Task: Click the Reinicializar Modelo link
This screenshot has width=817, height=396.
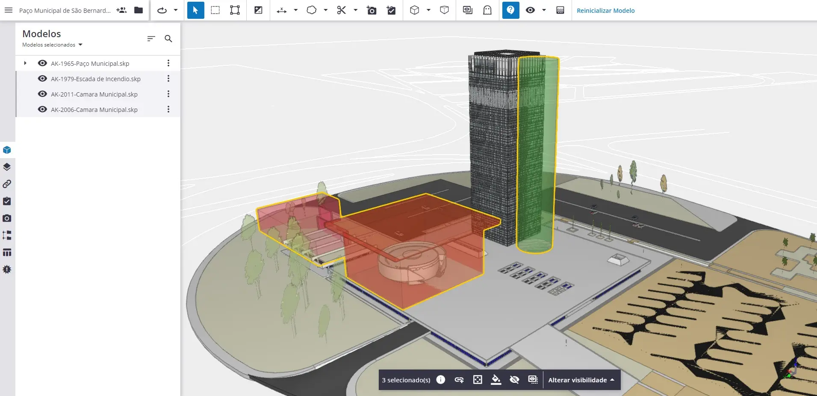Action: click(x=605, y=11)
